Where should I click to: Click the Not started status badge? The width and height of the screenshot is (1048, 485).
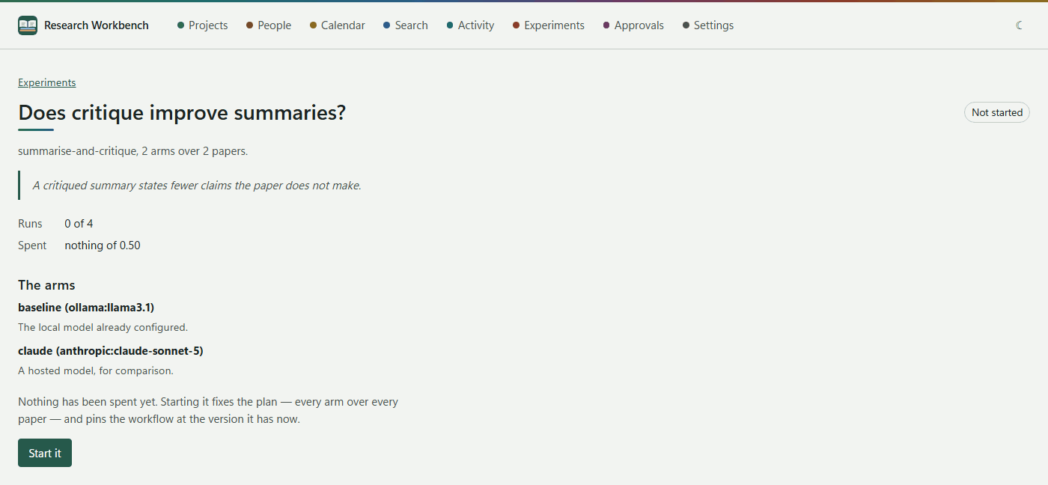coord(997,112)
